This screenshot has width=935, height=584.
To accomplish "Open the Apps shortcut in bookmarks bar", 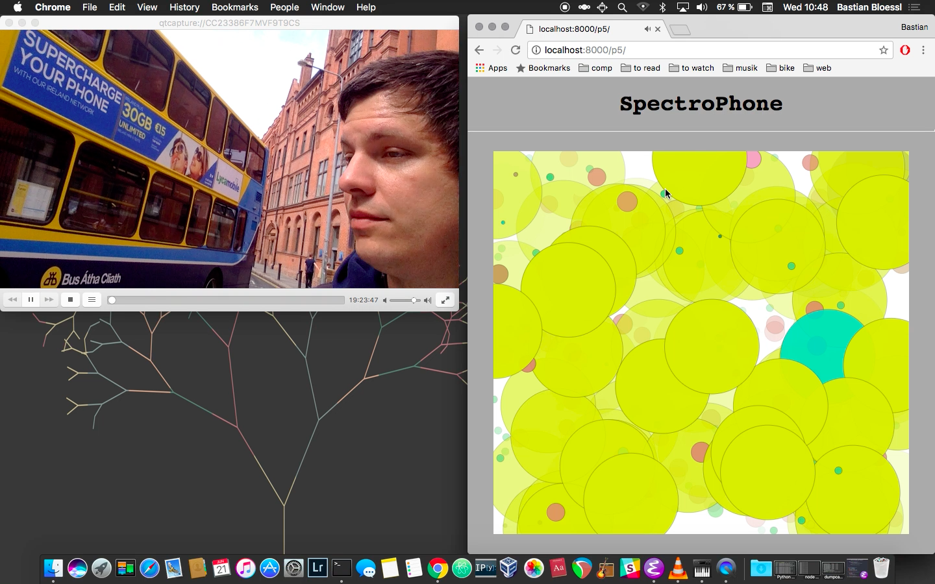I will point(491,68).
